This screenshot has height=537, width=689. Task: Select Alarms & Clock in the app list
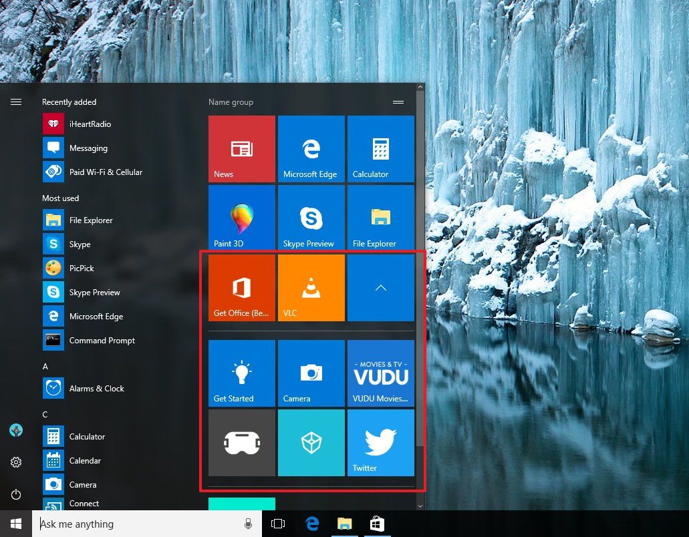coord(96,388)
